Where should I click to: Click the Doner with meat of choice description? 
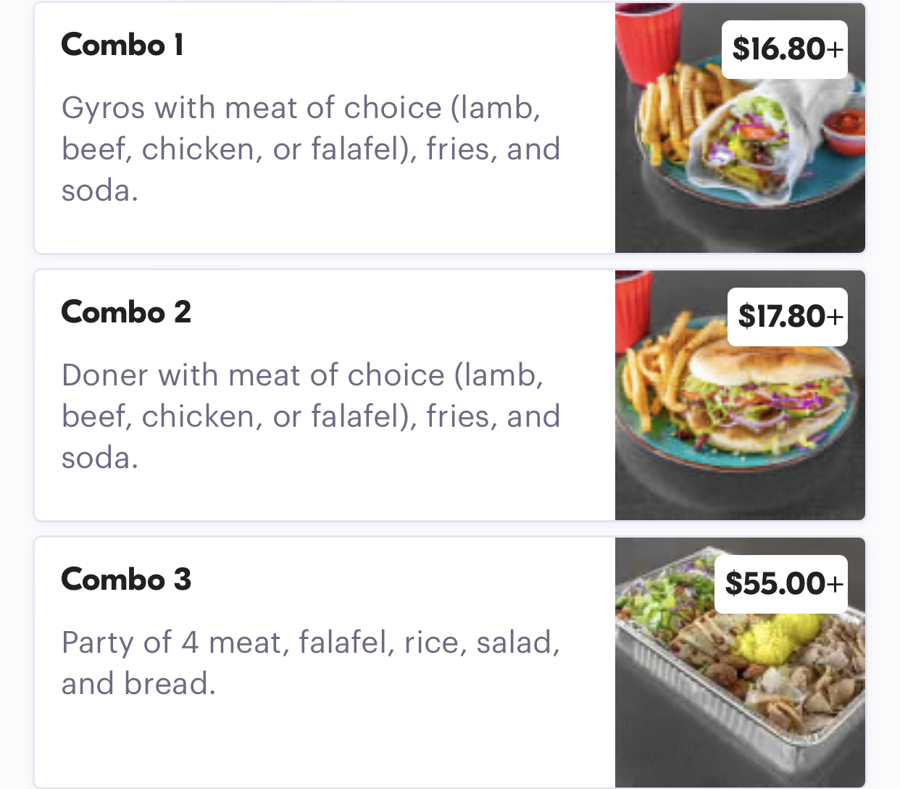[x=310, y=416]
